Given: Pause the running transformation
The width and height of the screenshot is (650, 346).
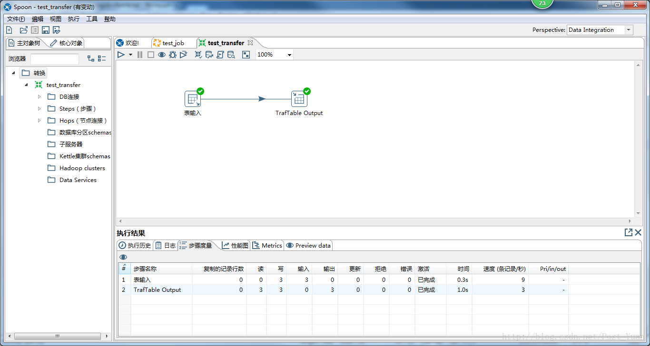Looking at the screenshot, I should pos(140,55).
